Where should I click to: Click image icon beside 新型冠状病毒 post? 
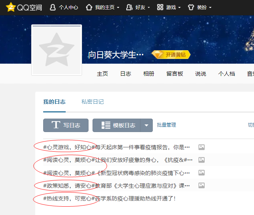(x=201, y=173)
